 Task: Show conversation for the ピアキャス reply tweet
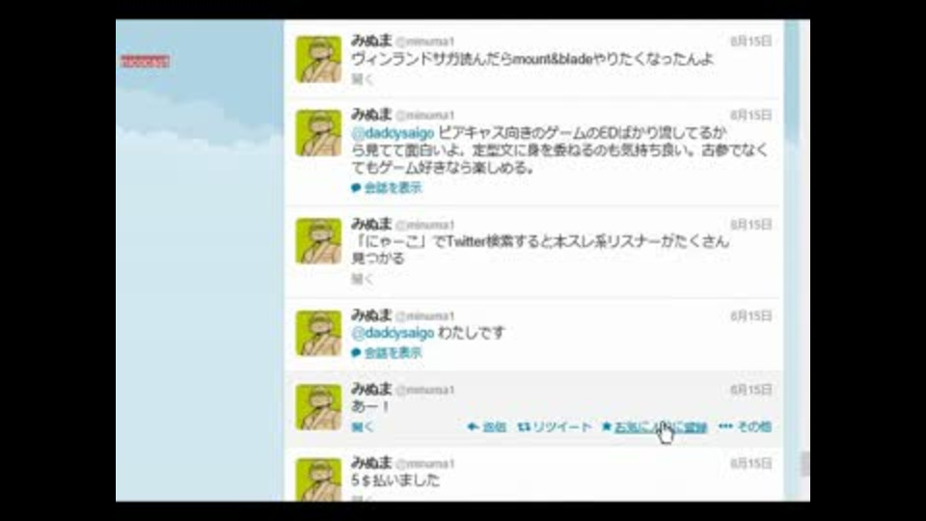tap(393, 188)
